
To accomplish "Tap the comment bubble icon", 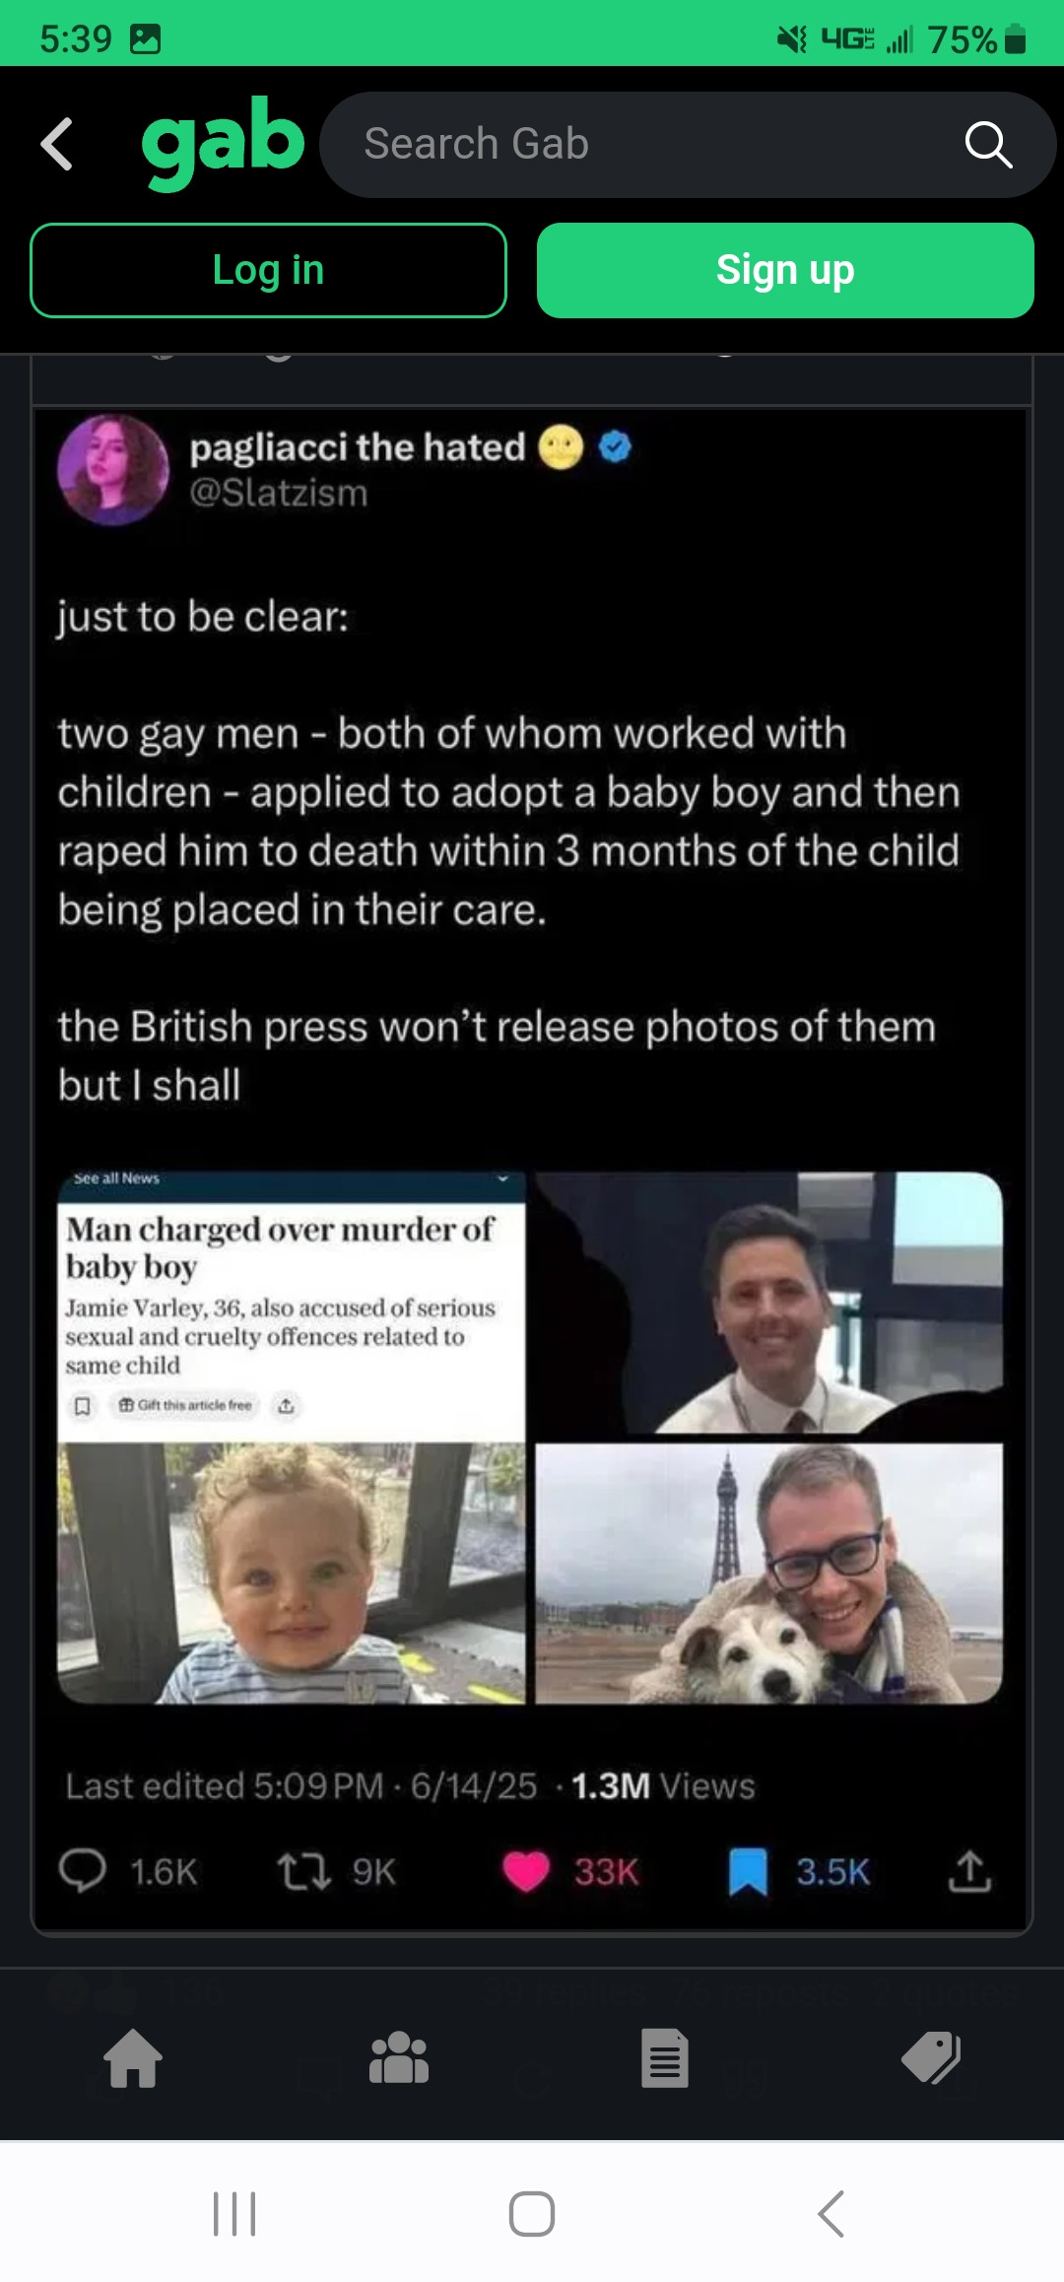I will point(83,1870).
